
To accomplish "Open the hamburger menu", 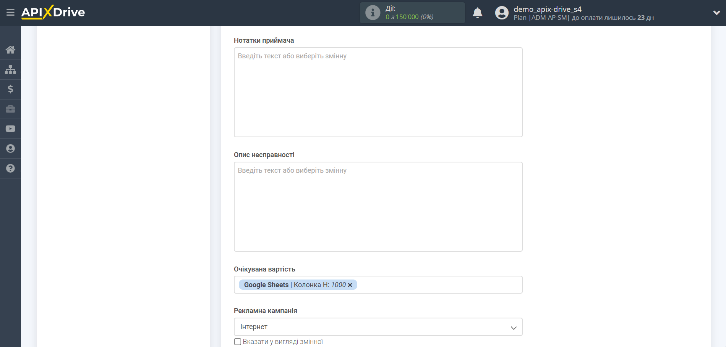I will point(10,13).
